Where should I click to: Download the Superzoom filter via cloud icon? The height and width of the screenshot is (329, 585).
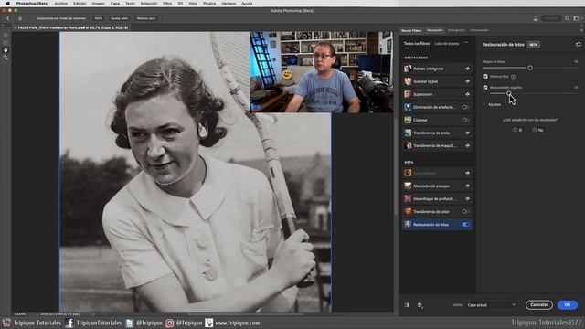(467, 94)
